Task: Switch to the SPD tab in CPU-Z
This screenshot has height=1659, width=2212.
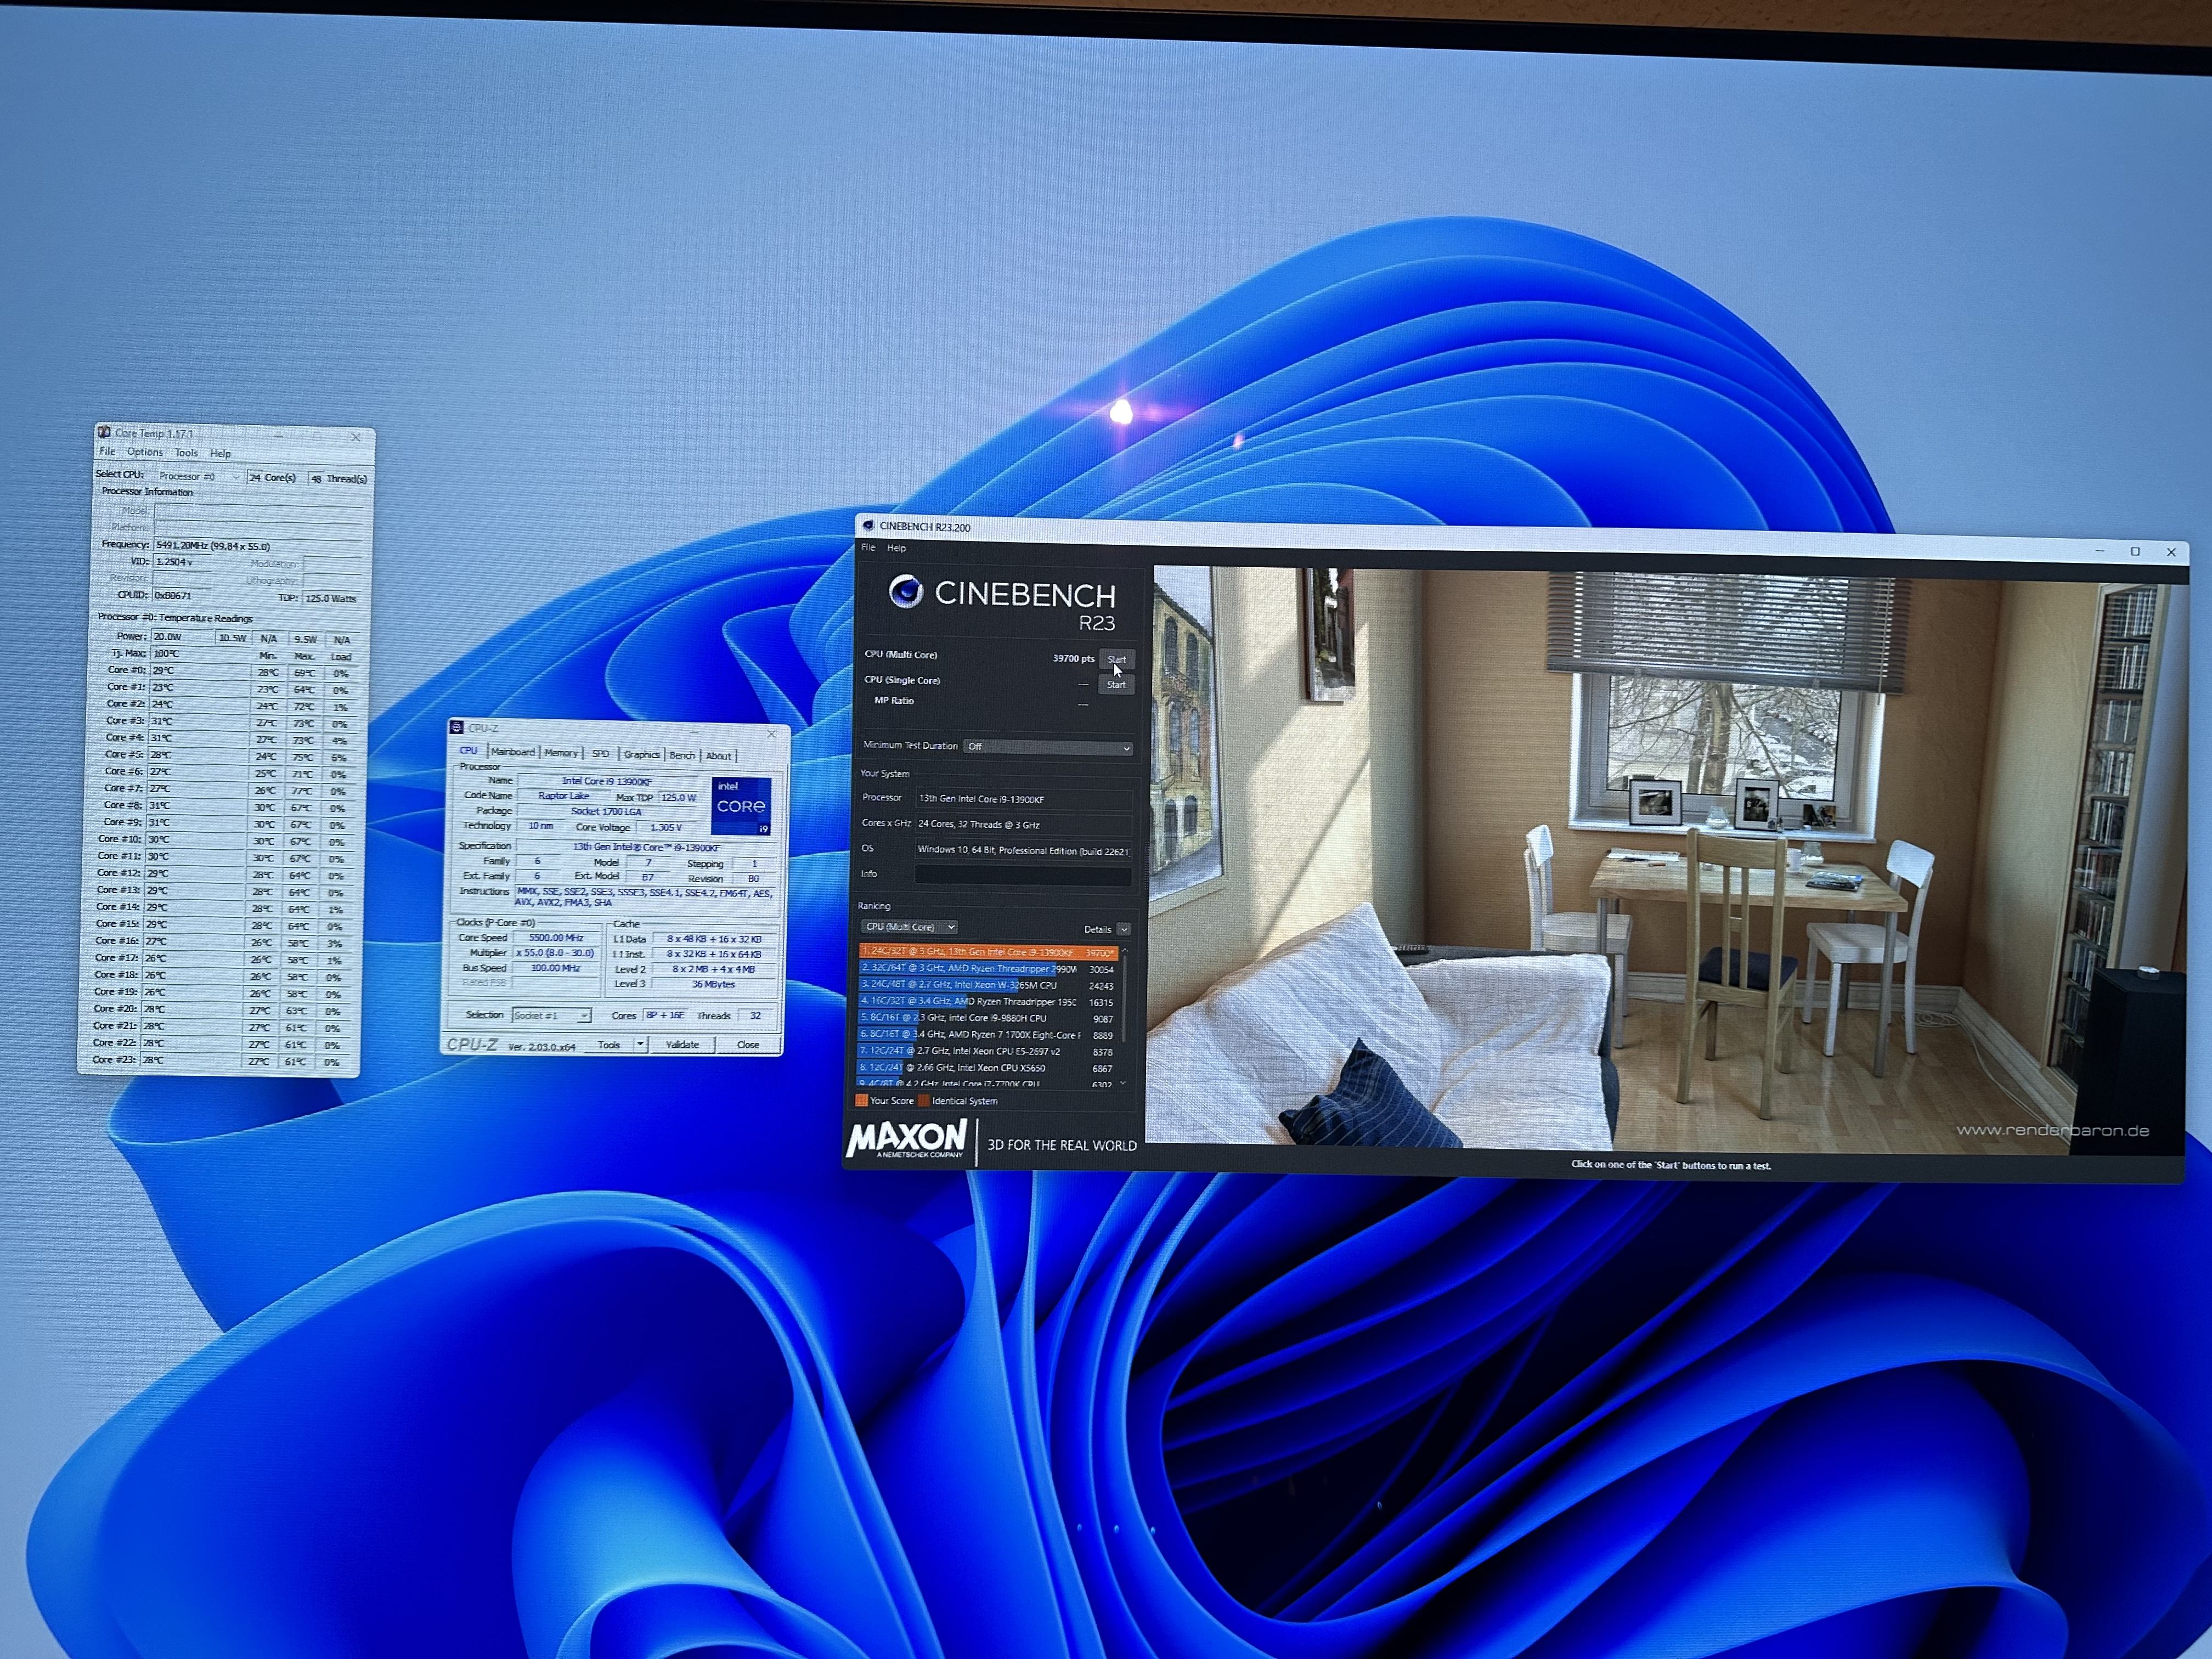Action: click(600, 754)
